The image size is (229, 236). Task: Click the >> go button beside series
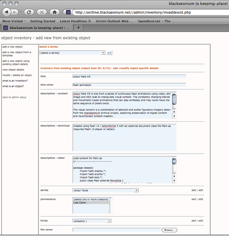pos(109,53)
